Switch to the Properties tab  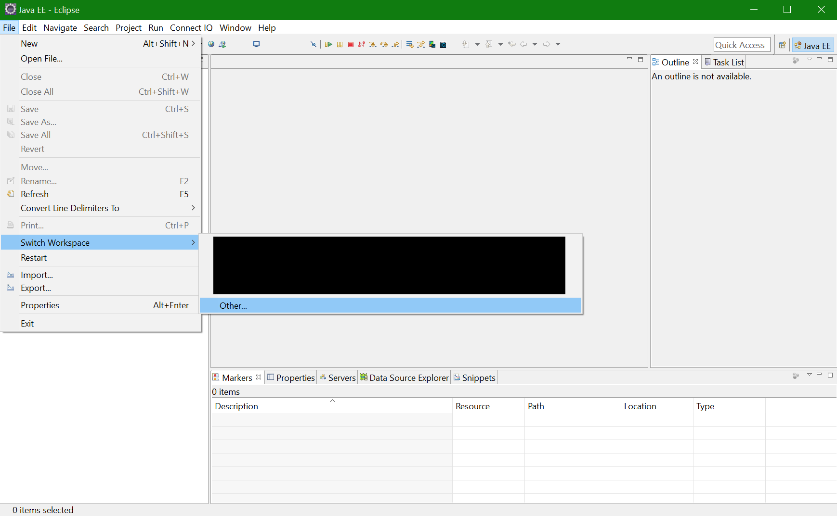click(x=291, y=378)
